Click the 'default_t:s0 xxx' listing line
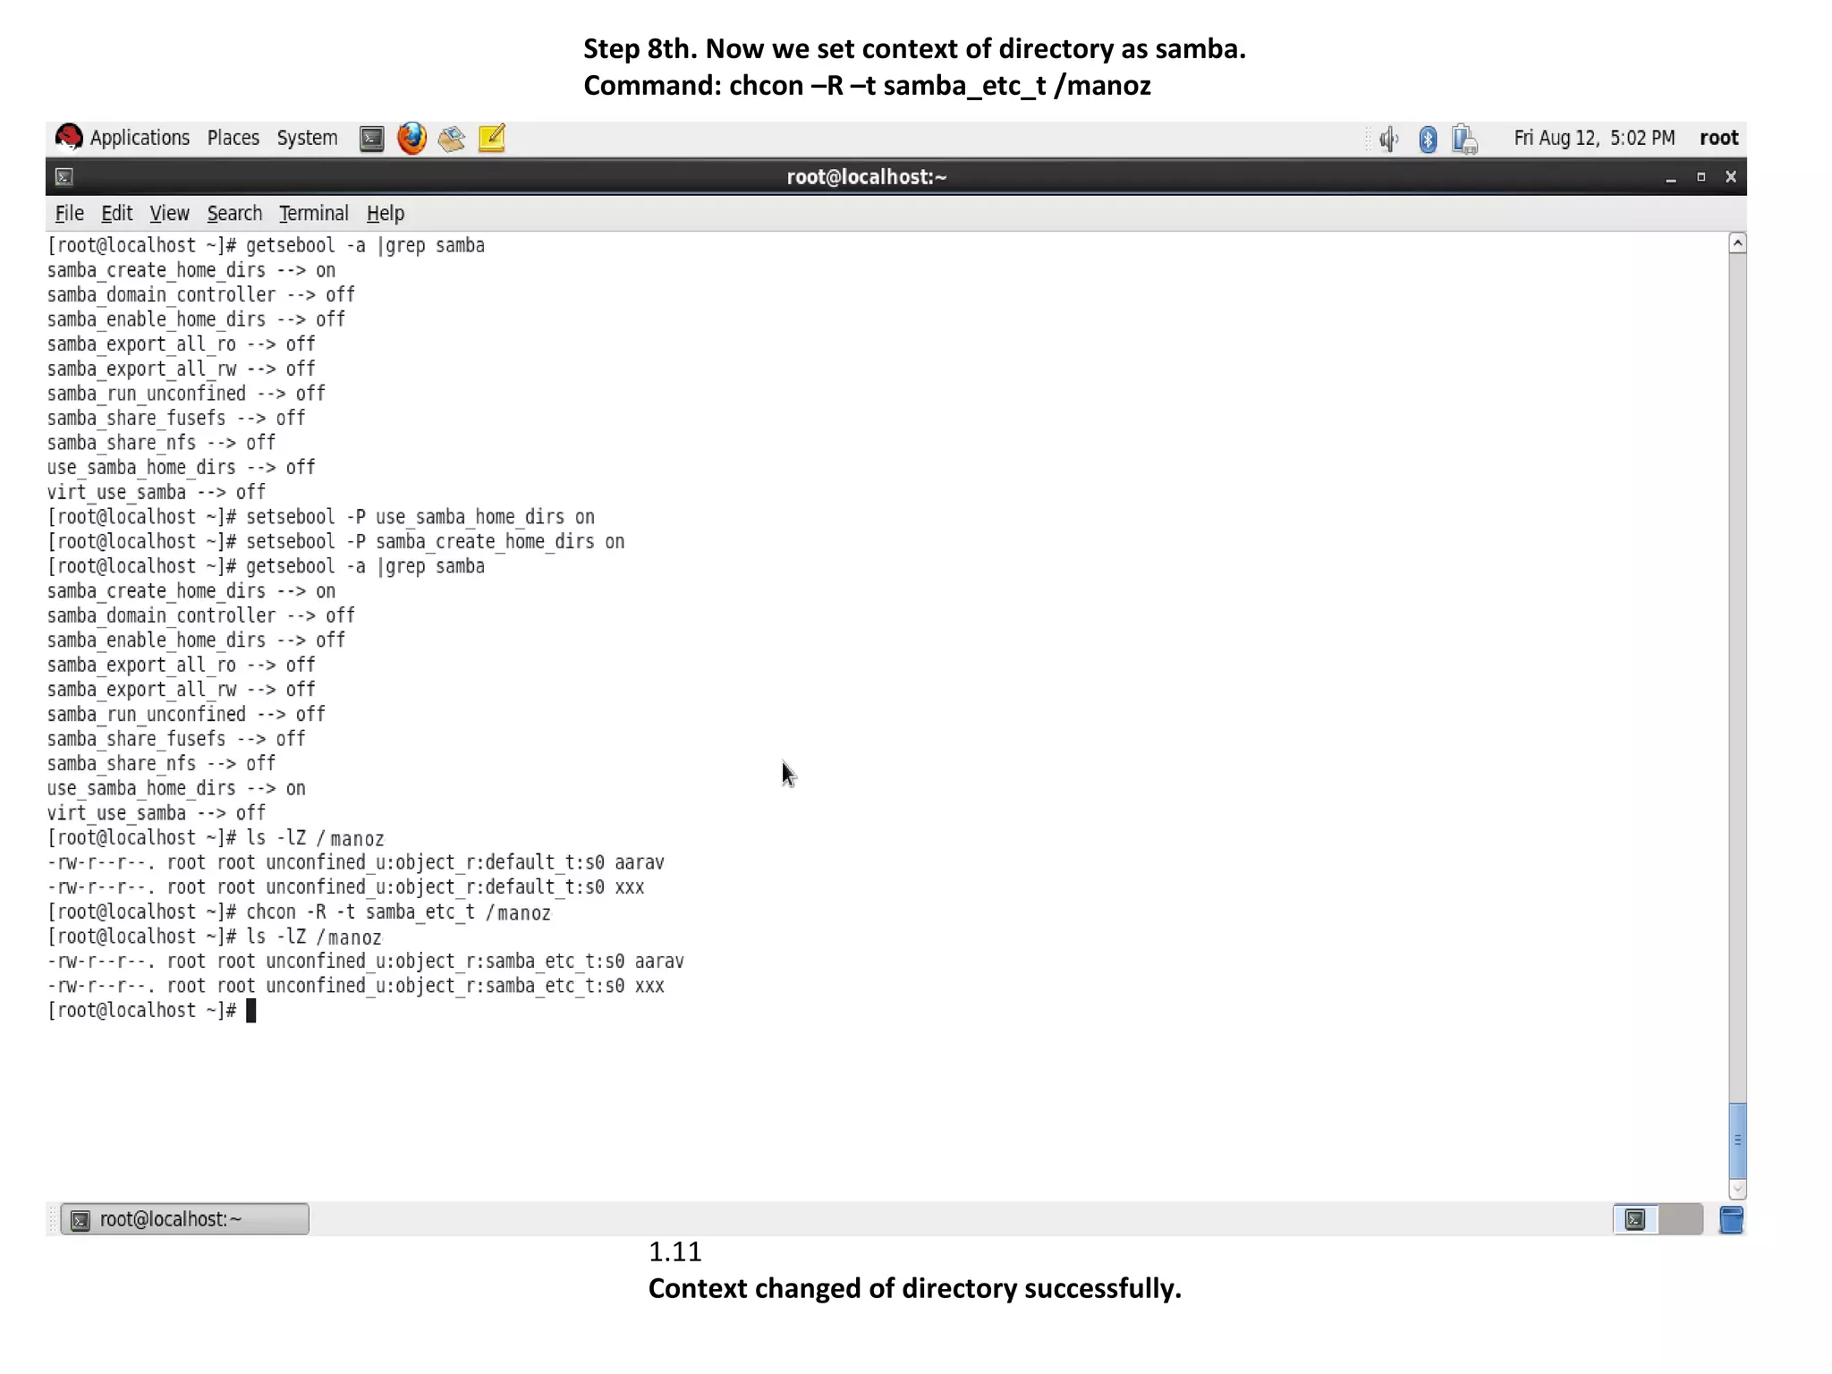Viewport: 1832px width, 1374px height. 346,887
